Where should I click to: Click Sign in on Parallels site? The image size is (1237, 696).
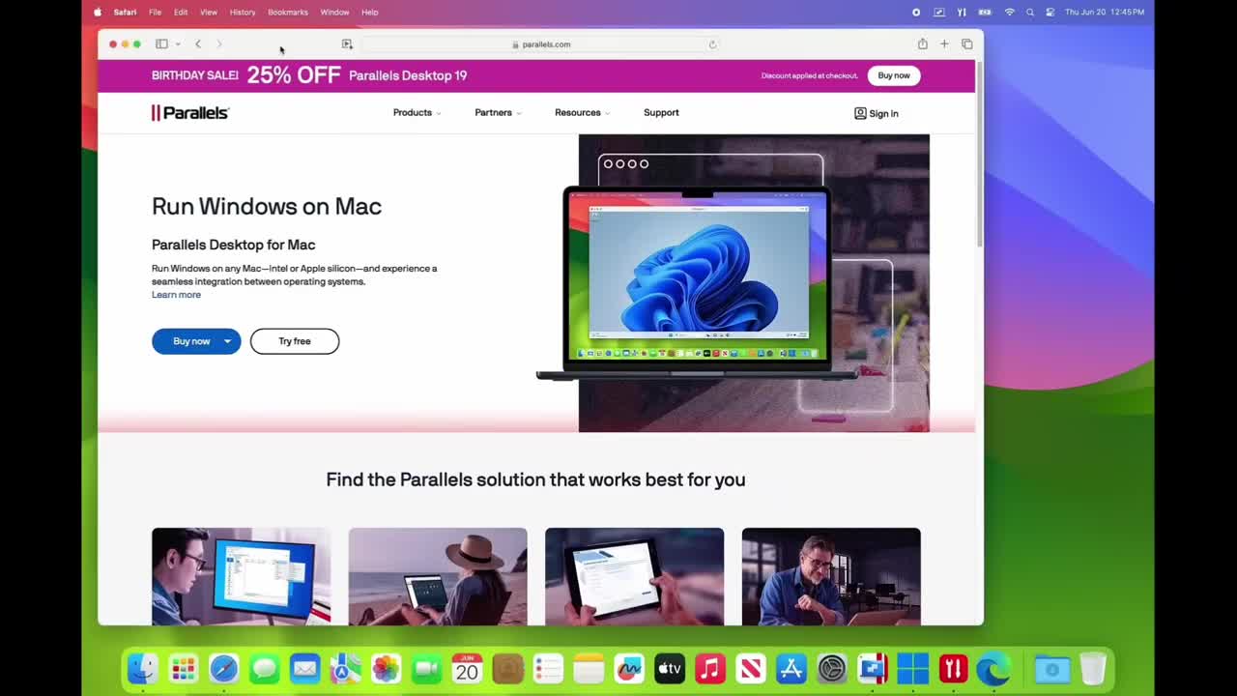(x=877, y=114)
